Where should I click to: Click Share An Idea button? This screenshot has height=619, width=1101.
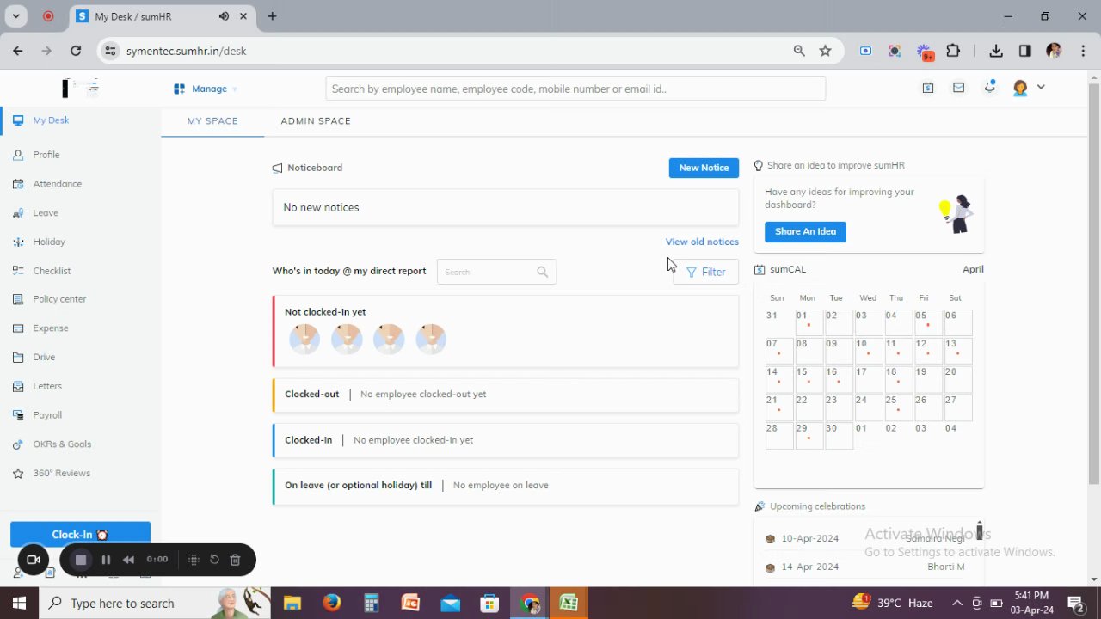805,231
